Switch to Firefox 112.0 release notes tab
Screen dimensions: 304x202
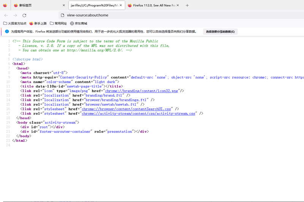(x=152, y=5)
